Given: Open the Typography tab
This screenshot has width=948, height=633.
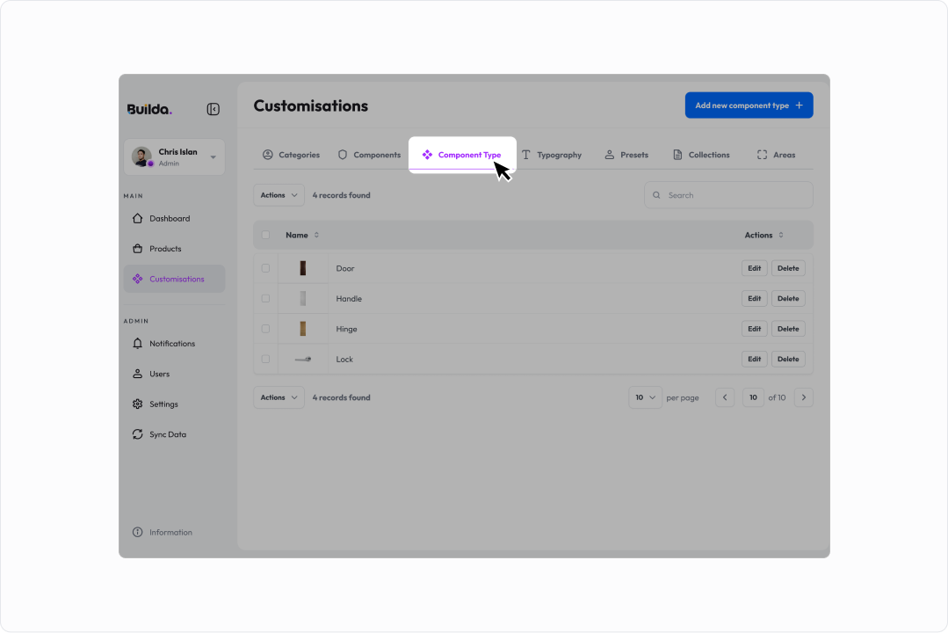Looking at the screenshot, I should coord(552,155).
